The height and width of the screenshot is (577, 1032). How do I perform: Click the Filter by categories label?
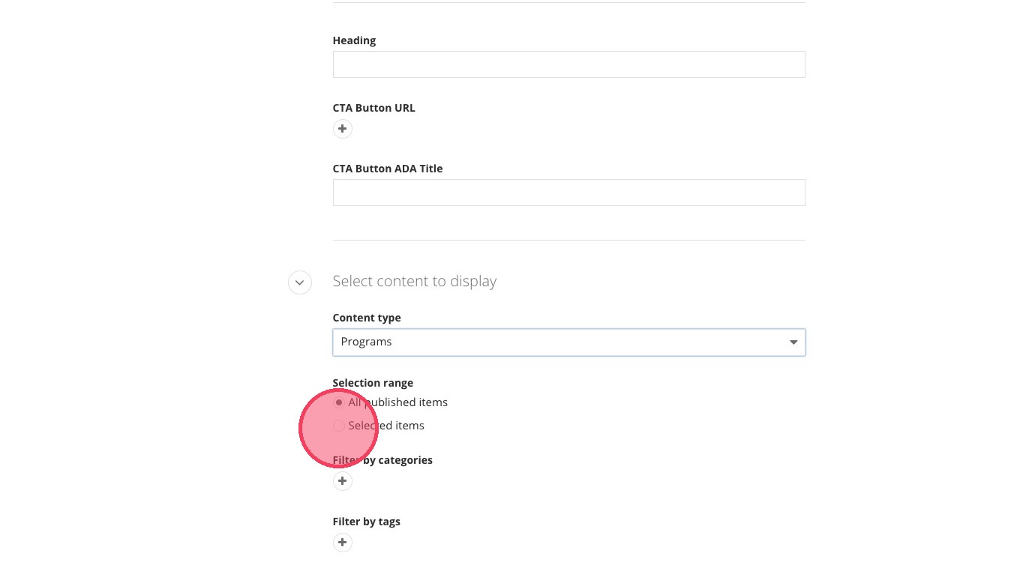(382, 460)
